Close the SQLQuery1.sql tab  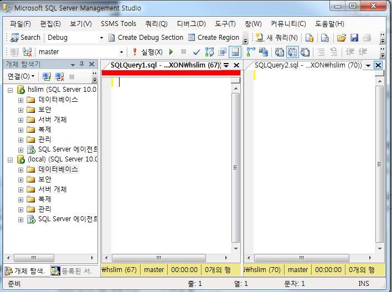click(x=236, y=65)
